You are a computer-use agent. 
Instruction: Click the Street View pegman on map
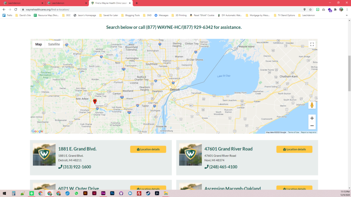click(x=312, y=105)
